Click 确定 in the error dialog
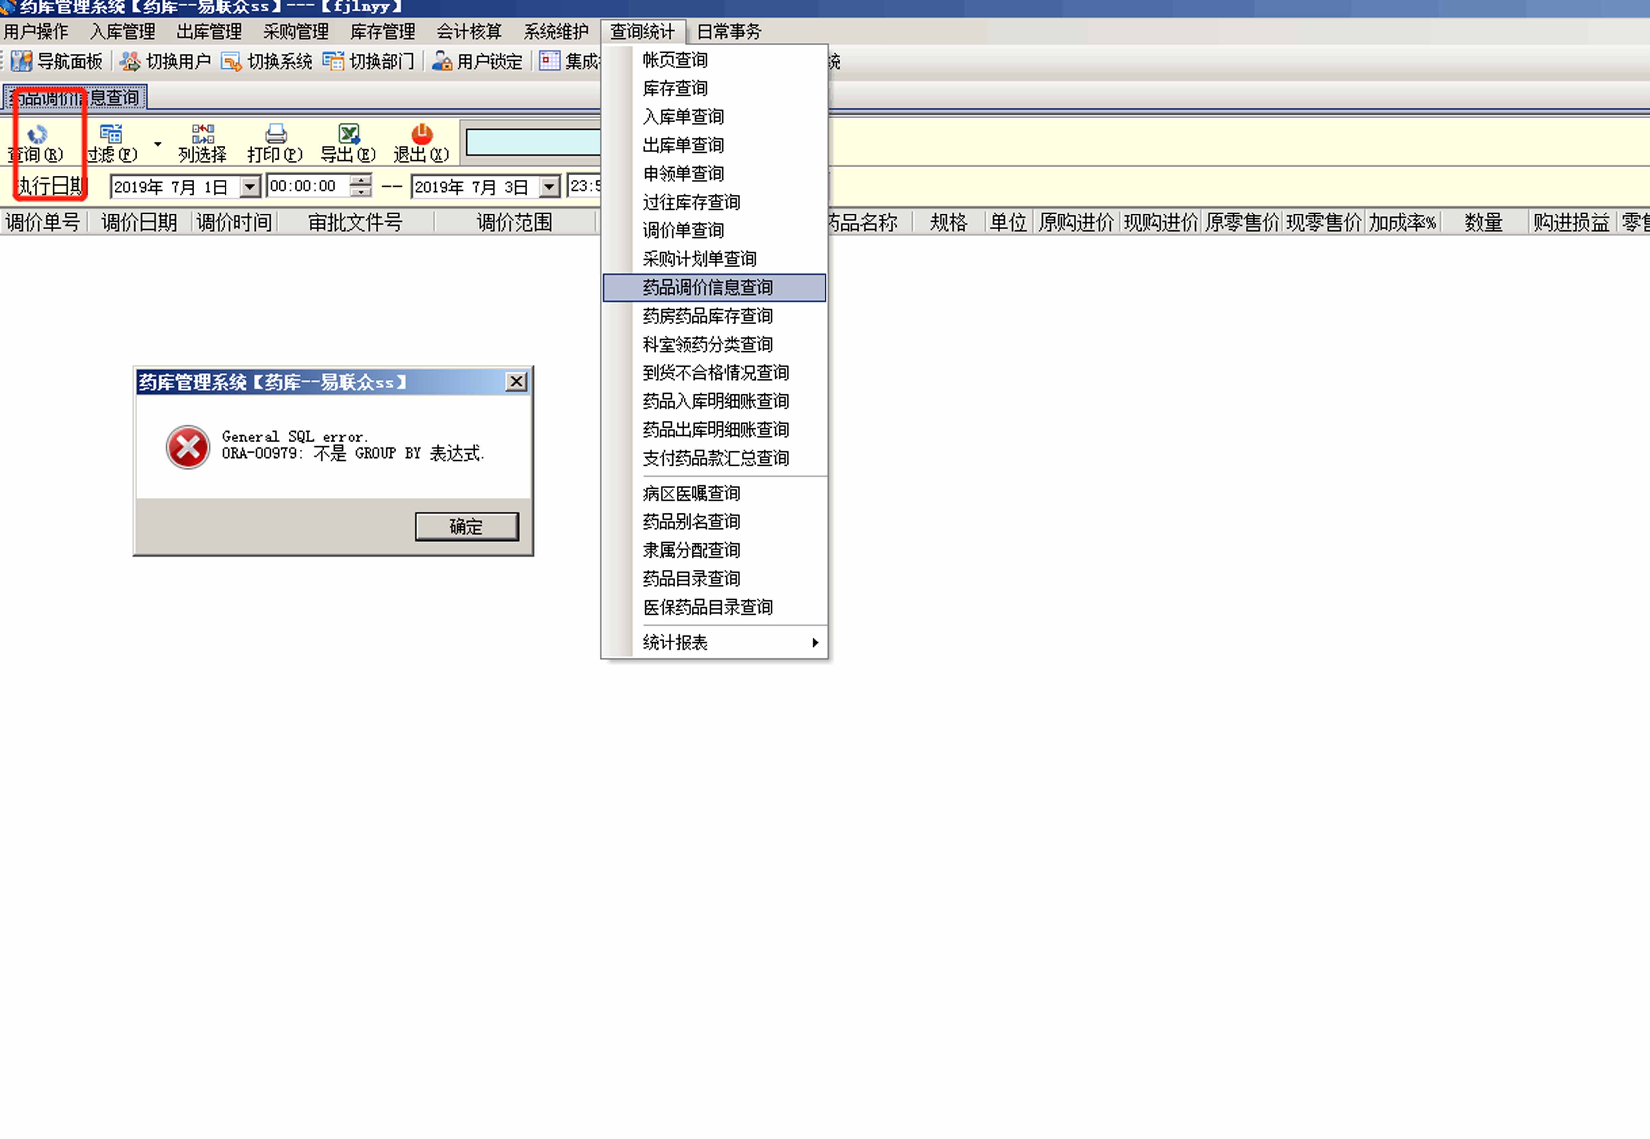This screenshot has height=1139, width=1650. point(467,527)
